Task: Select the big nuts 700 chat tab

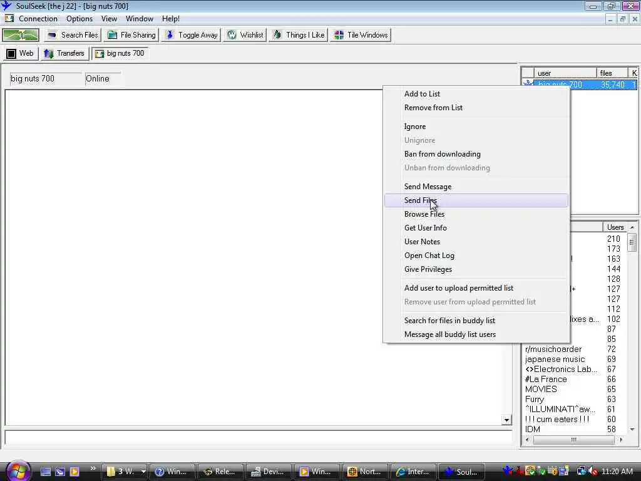Action: 120,54
